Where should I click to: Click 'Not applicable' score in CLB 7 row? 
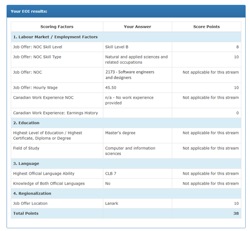211,174
